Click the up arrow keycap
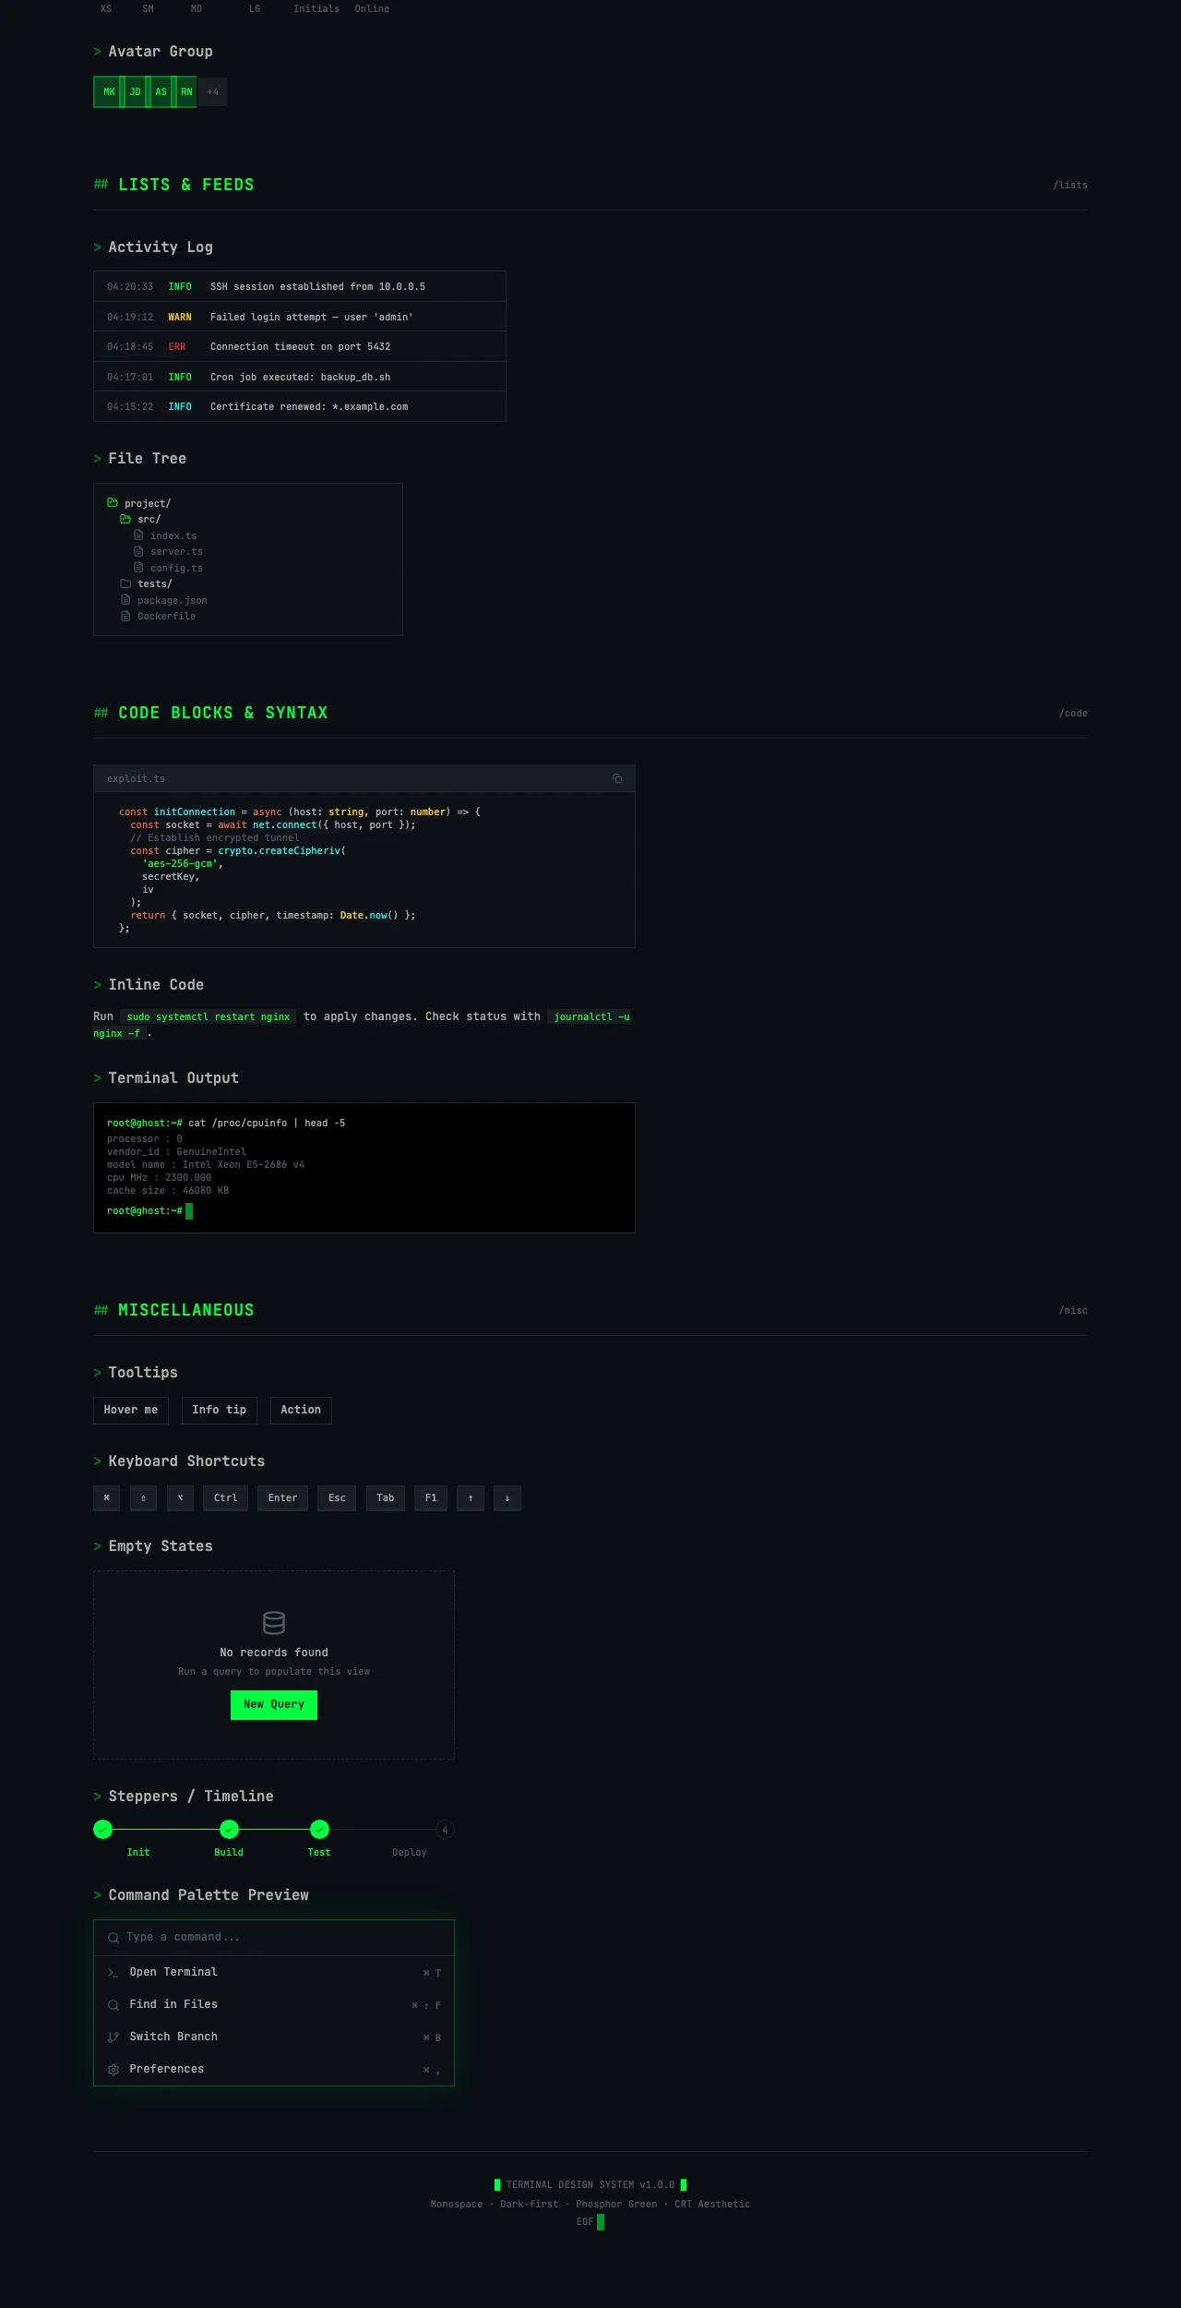The image size is (1181, 2308). pyautogui.click(x=471, y=1497)
